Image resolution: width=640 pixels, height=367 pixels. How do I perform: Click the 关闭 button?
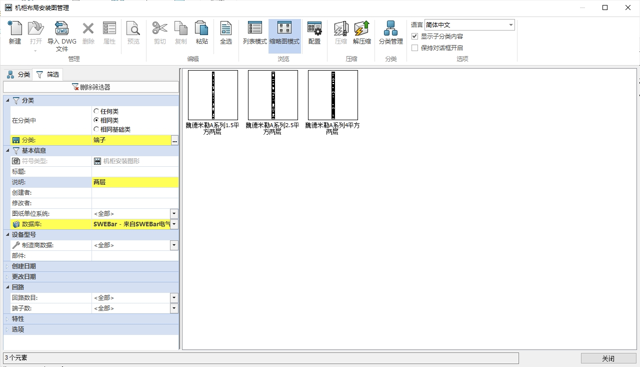click(608, 358)
